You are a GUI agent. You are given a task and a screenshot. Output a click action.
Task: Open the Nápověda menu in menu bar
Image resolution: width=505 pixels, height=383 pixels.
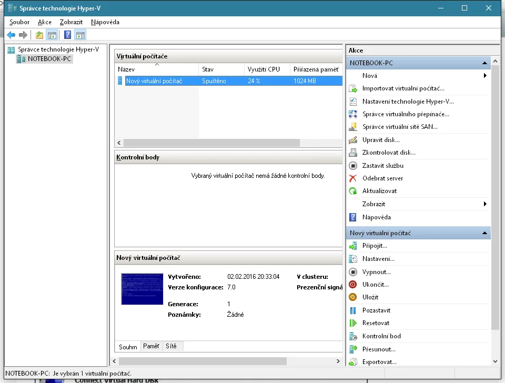105,22
